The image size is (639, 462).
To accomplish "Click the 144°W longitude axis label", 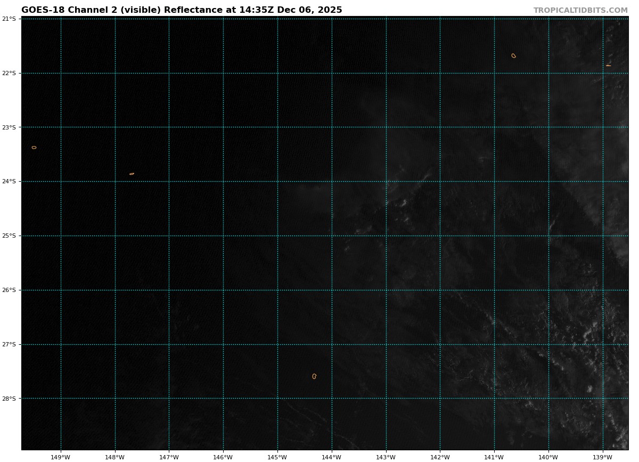I will coord(331,457).
